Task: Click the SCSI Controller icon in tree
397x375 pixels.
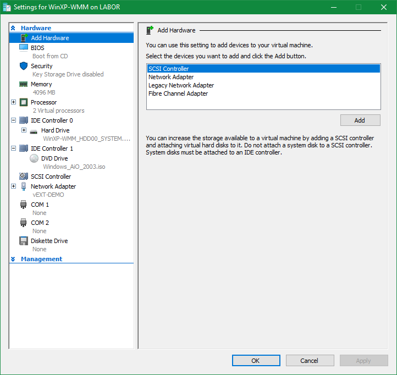Action: tap(24, 177)
